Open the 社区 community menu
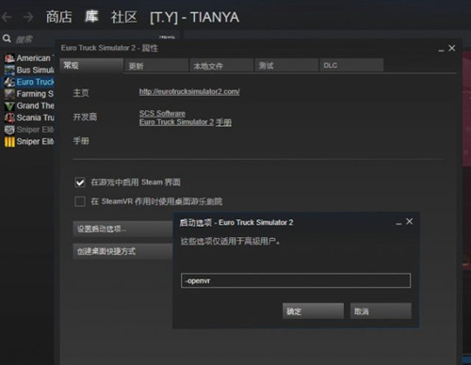This screenshot has height=365, width=471. (x=123, y=17)
